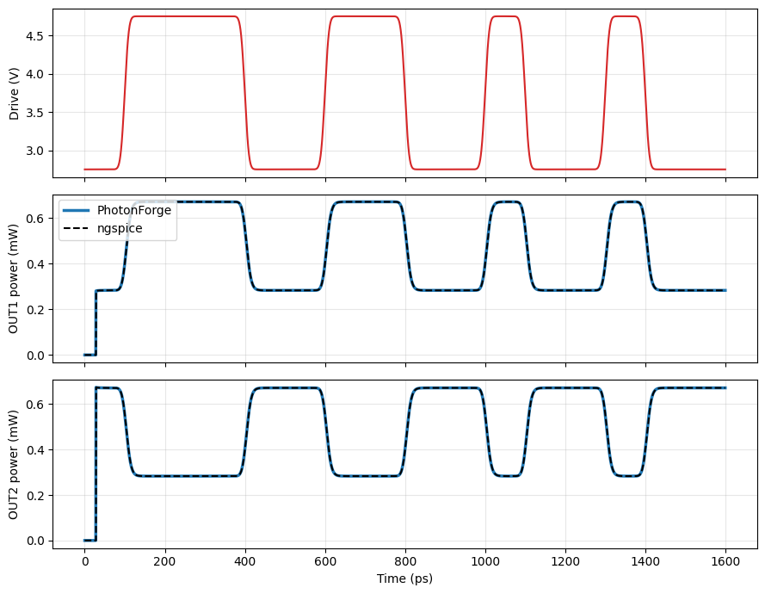Click the 1400 tick on time axis

click(x=645, y=562)
